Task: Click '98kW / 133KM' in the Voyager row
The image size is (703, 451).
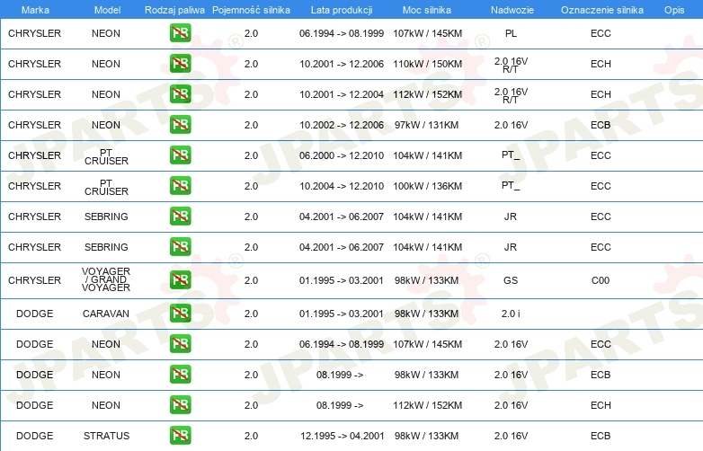Action: click(x=426, y=280)
